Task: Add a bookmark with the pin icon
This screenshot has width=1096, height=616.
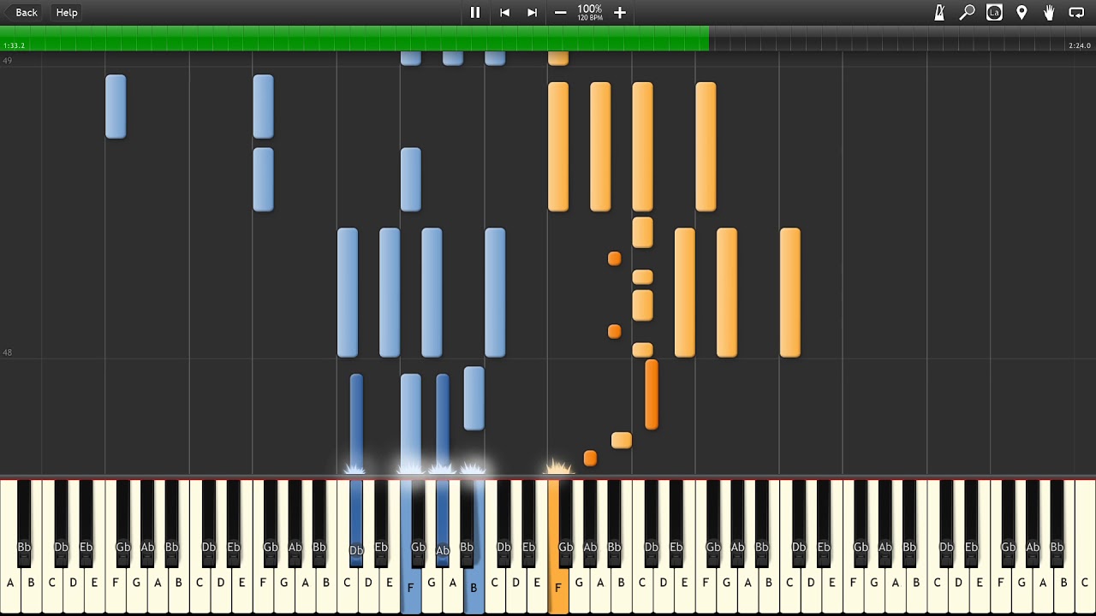Action: (x=1022, y=12)
